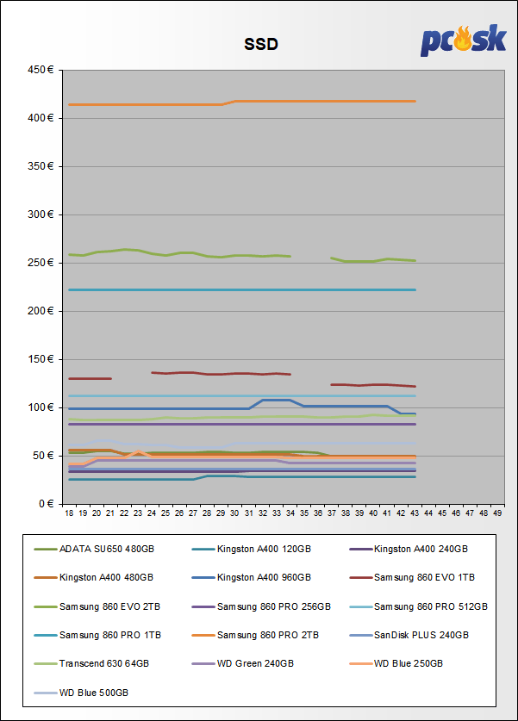Click the orange swatch beside Samsung 860 PRO 2TB

coord(203,636)
